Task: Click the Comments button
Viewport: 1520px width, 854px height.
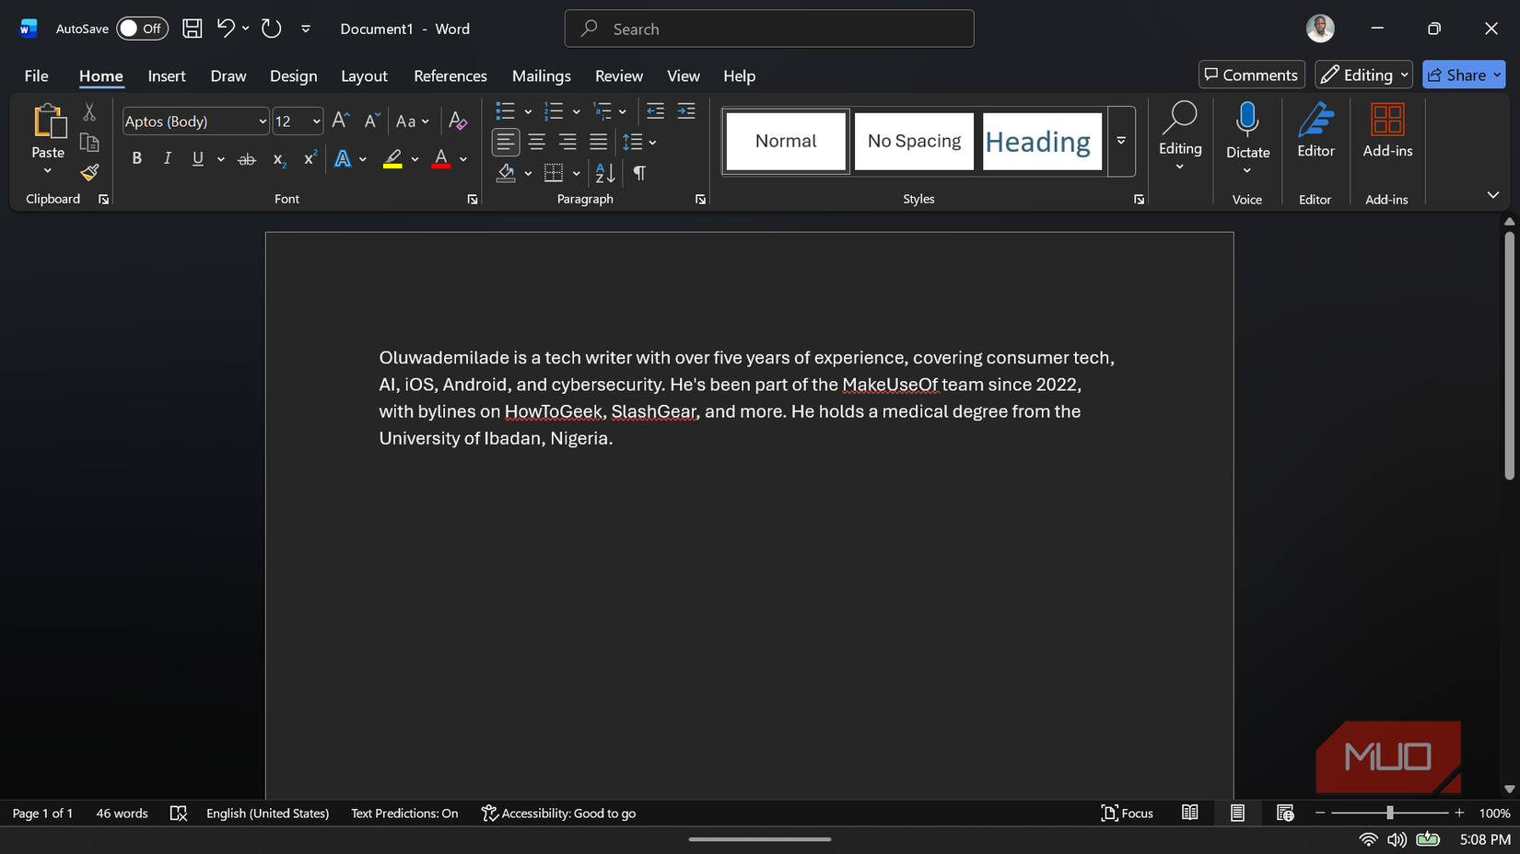Action: (1251, 74)
